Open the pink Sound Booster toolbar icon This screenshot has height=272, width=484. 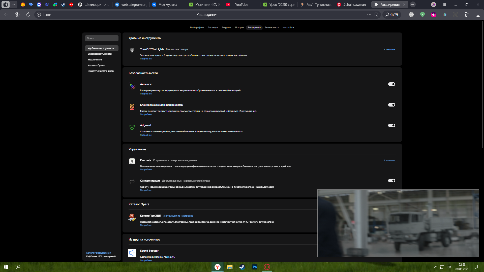pos(434,15)
